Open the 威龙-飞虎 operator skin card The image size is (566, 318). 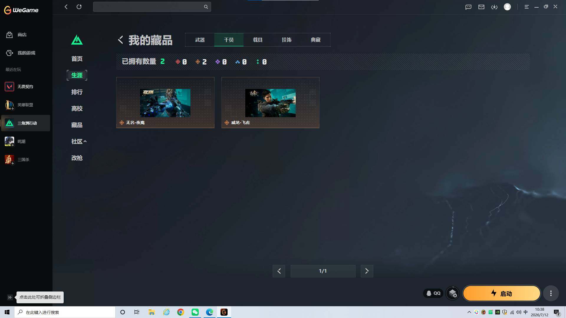pos(270,102)
